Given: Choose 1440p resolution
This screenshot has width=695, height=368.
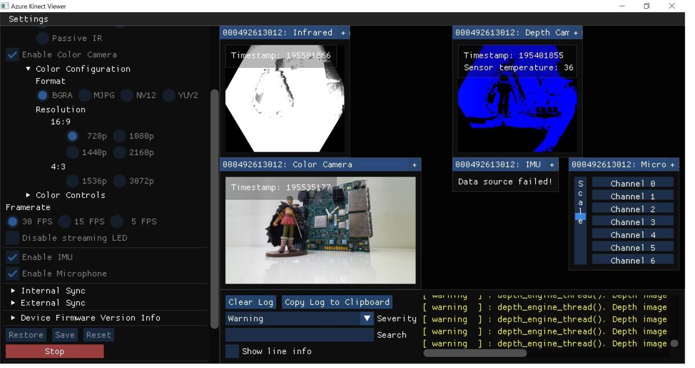Looking at the screenshot, I should [x=72, y=153].
